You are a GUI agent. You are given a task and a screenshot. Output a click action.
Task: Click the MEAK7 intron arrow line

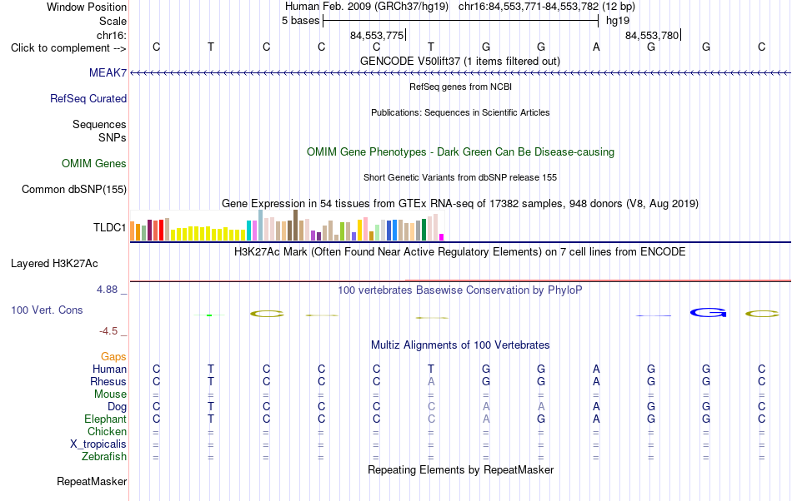tap(461, 73)
